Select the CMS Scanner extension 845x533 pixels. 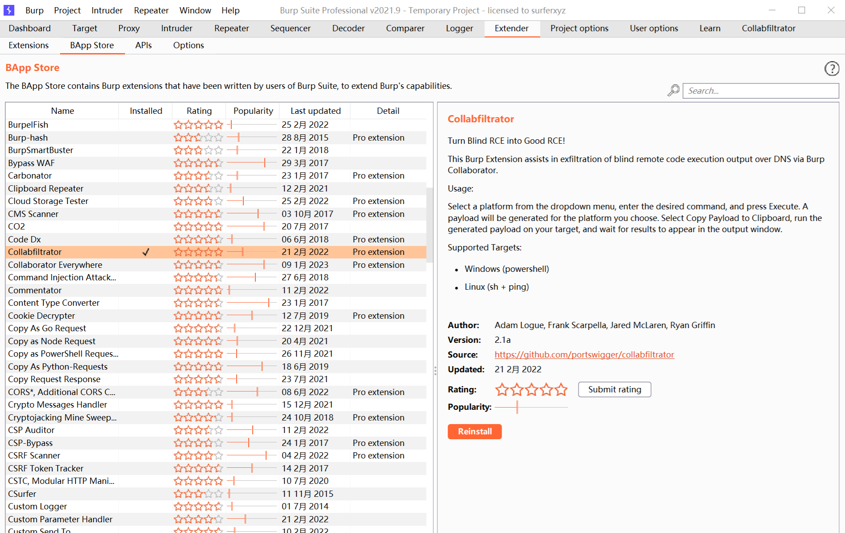click(216, 214)
